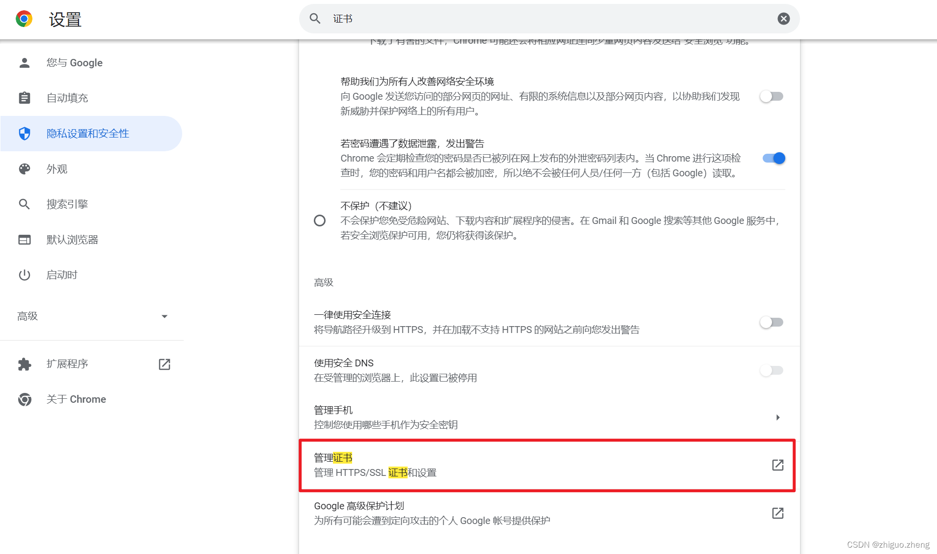Click the 扩展程序 sidebar entry

coord(91,364)
